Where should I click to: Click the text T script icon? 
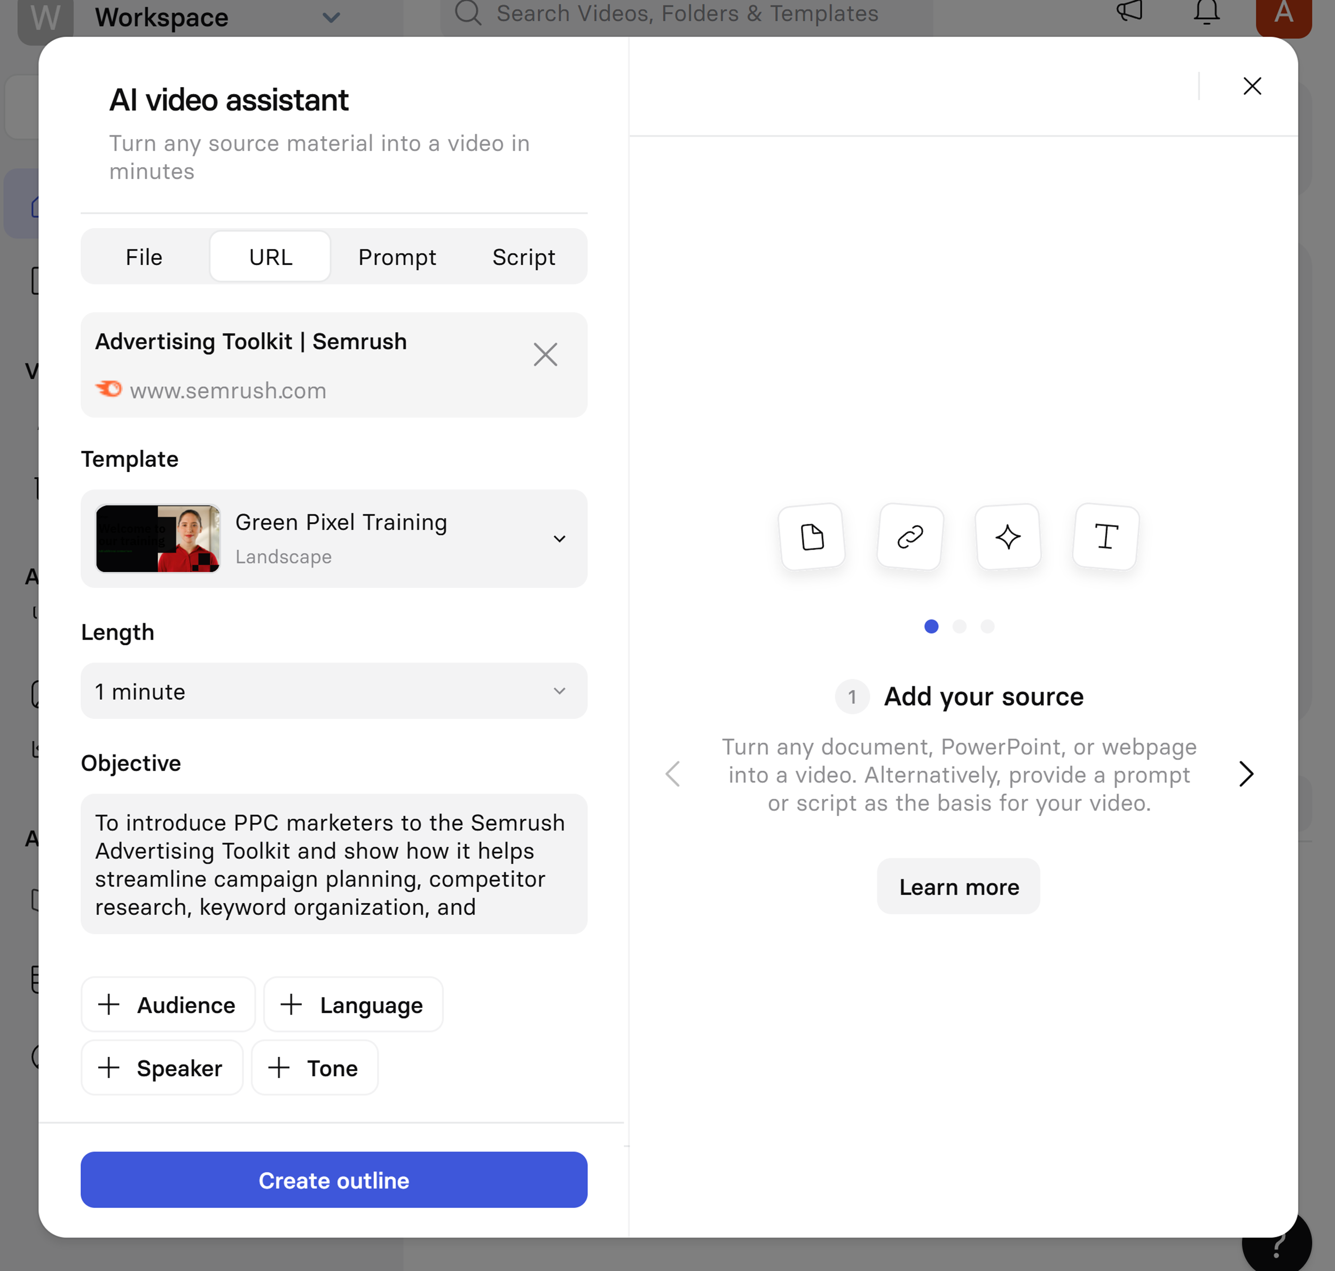point(1106,537)
